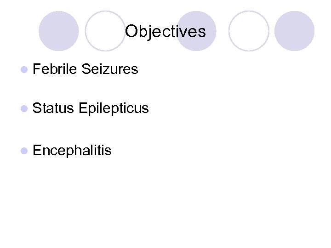Screen dimensions: 331x248
Task: Select the word Seizures
Action: (109, 69)
